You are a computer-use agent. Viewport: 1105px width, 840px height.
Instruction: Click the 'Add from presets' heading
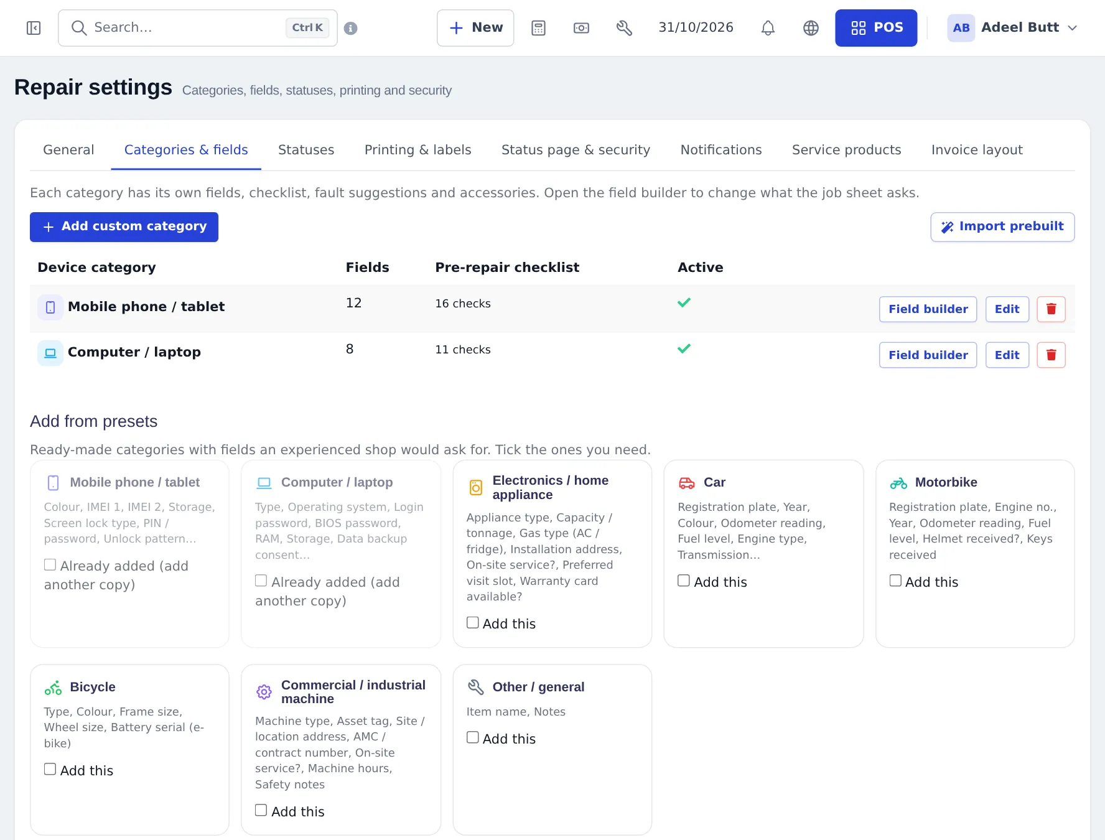pyautogui.click(x=94, y=422)
